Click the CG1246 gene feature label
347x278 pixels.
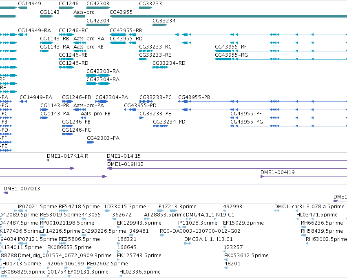pyautogui.click(x=69, y=4)
